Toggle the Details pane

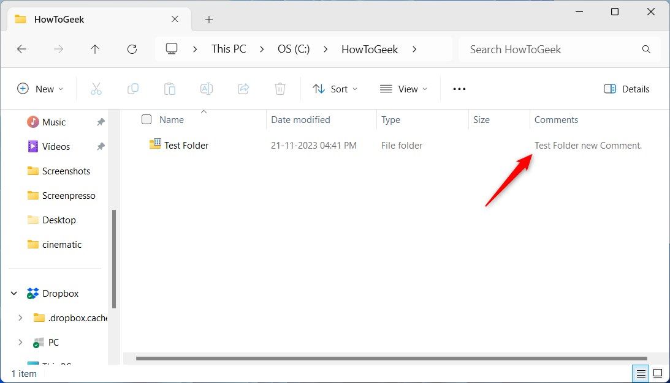(x=626, y=89)
